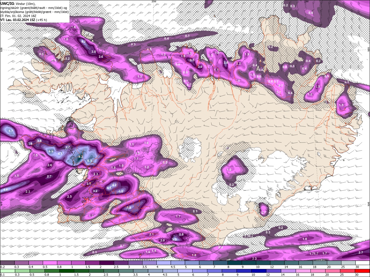Select the 4.6 value on the map
Image resolution: width=370 pixels, height=277 pixels.
pyautogui.click(x=5, y=190)
